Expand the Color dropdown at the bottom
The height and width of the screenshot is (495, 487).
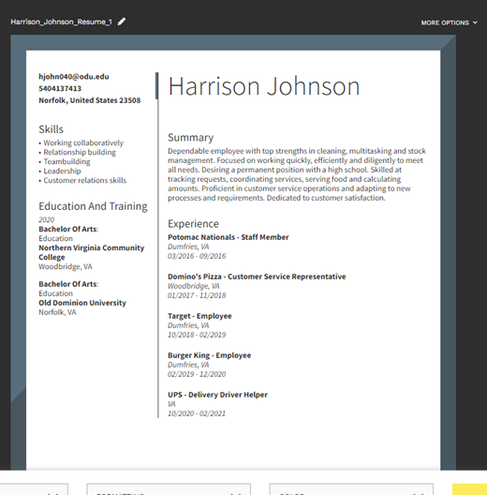(x=351, y=489)
